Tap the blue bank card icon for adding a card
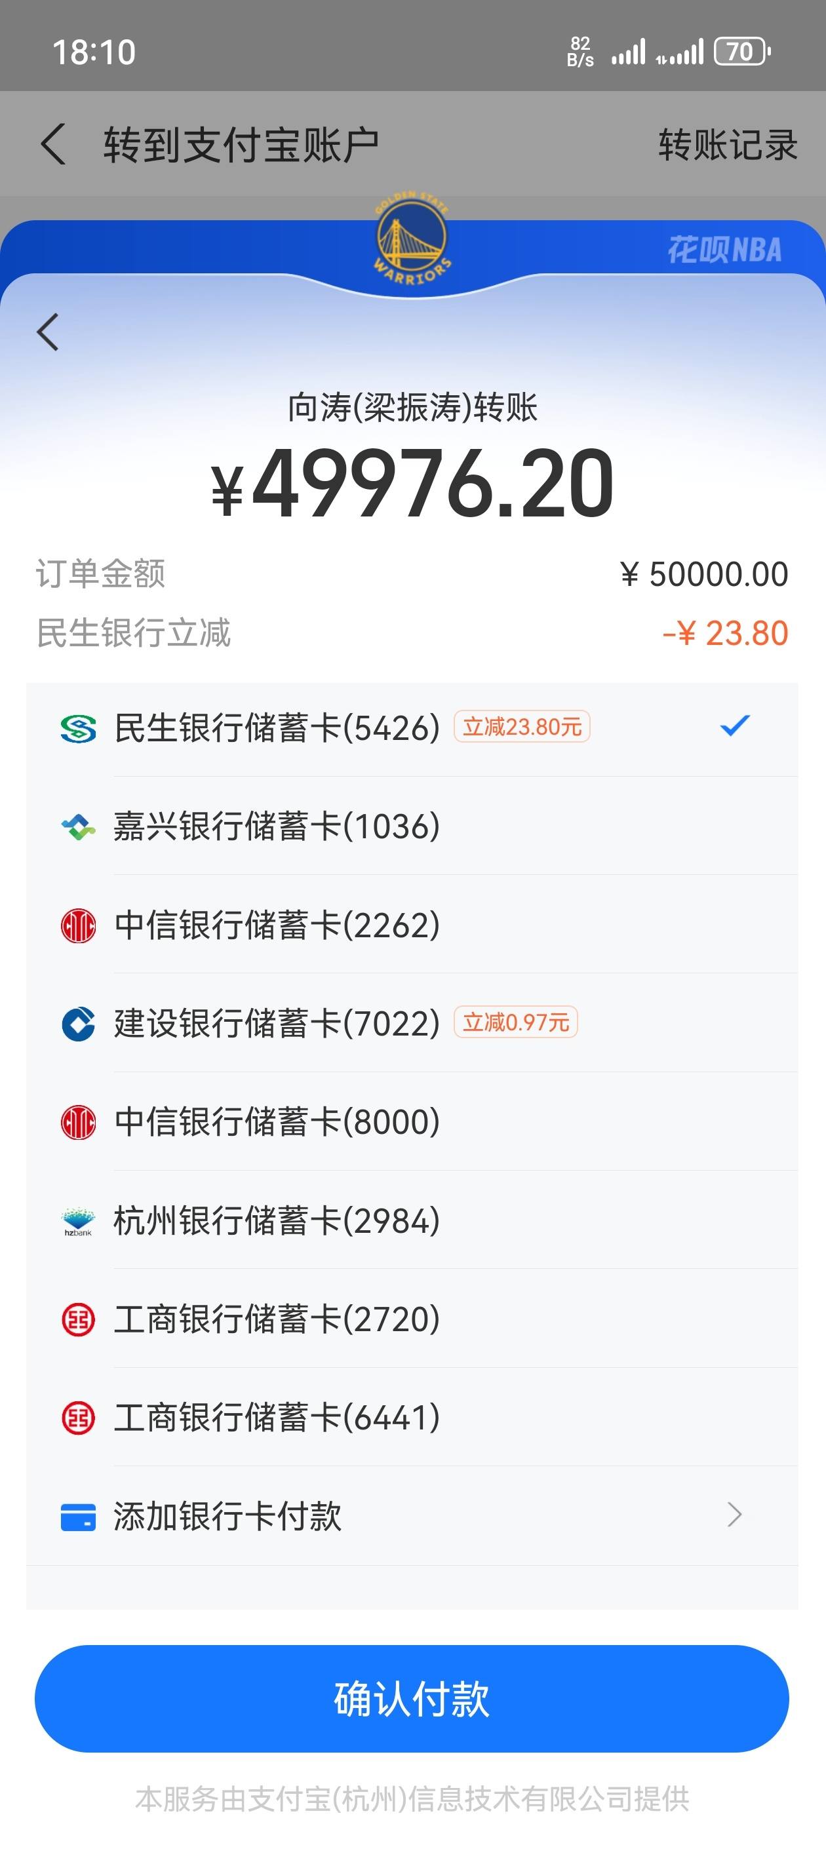The width and height of the screenshot is (826, 1864). [x=78, y=1516]
